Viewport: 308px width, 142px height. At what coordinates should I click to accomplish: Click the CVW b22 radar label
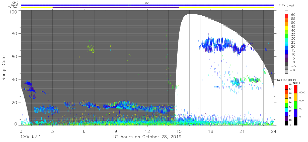31,137
